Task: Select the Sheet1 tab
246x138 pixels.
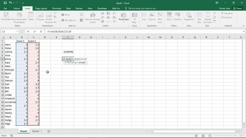Action: tap(23, 131)
